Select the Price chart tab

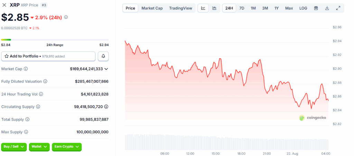click(x=130, y=8)
